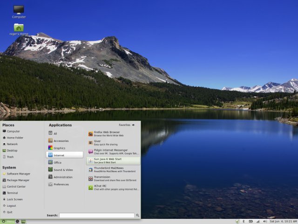Switch to Favorites view
The image size is (298, 224).
[x=127, y=125]
